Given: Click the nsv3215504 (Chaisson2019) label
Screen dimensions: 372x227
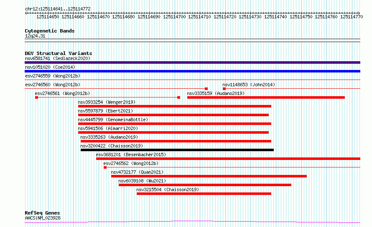Looking at the screenshot, I should tap(168, 190).
